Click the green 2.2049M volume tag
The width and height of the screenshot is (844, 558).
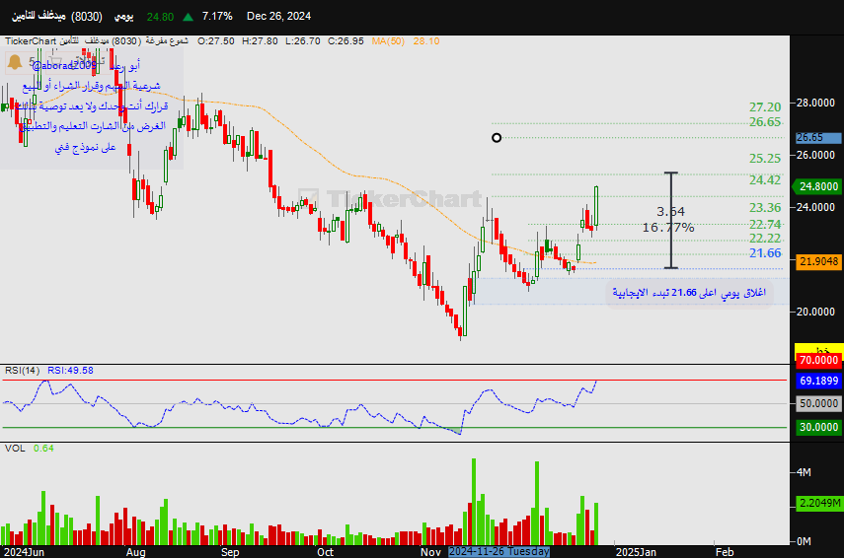coord(818,503)
